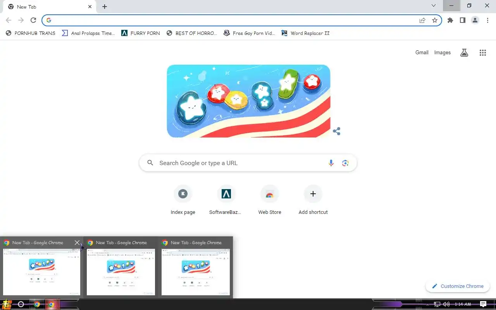Open the Index page shortcut
This screenshot has width=496, height=310.
(x=183, y=200)
